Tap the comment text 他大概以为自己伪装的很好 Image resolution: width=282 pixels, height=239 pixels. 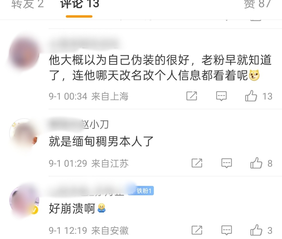pos(119,60)
